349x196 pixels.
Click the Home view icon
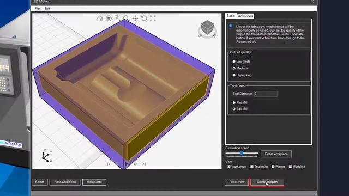click(x=100, y=18)
